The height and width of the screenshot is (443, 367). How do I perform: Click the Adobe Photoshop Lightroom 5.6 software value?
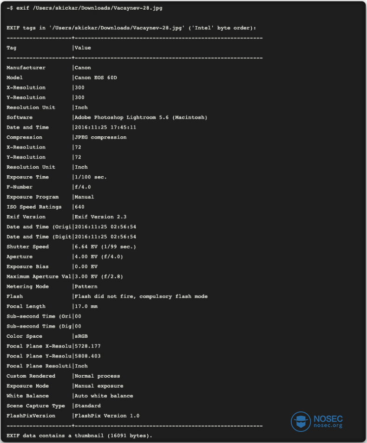pos(141,117)
